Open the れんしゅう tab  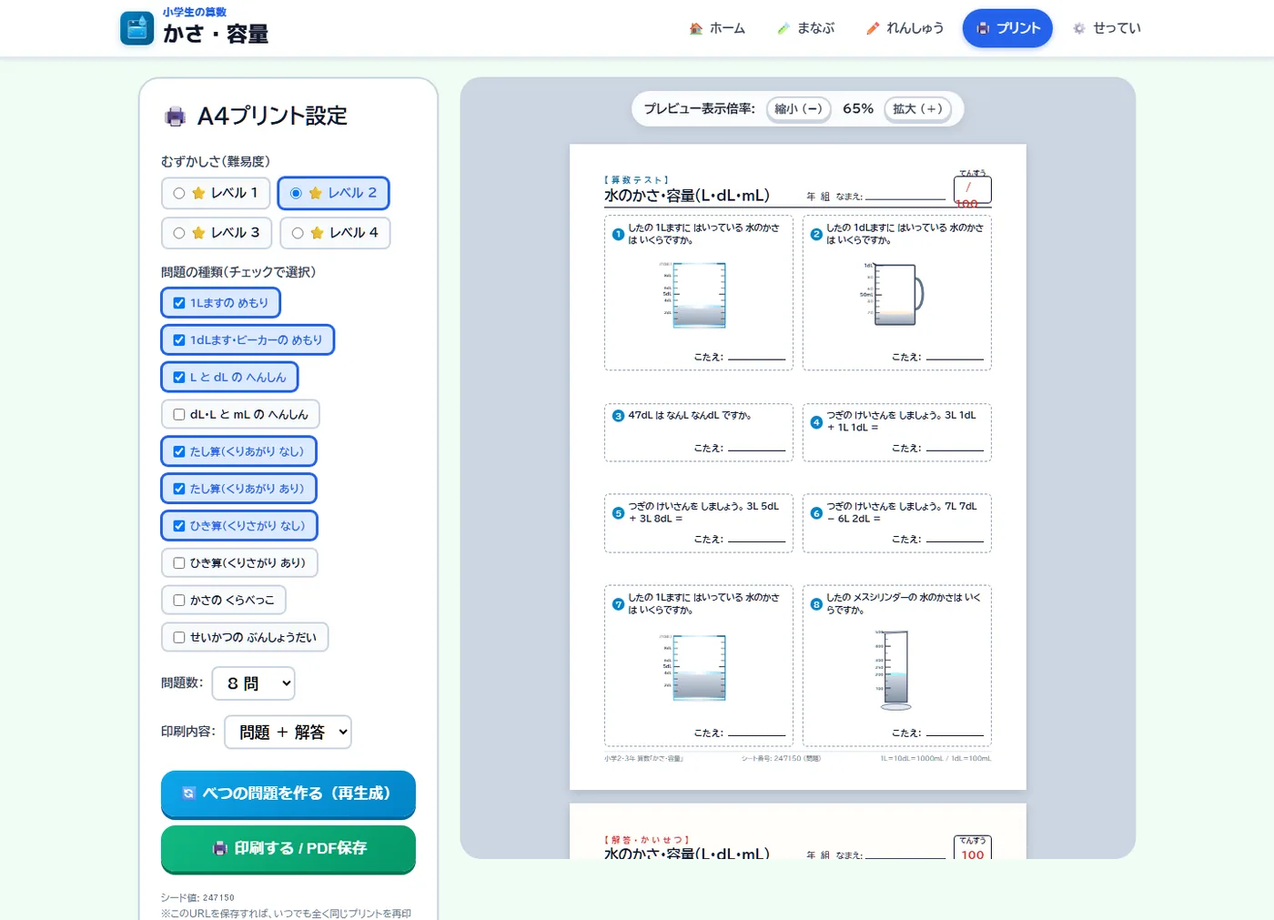(905, 28)
